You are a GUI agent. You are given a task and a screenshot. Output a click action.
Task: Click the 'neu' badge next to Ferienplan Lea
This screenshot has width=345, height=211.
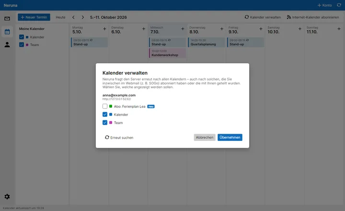tap(151, 106)
